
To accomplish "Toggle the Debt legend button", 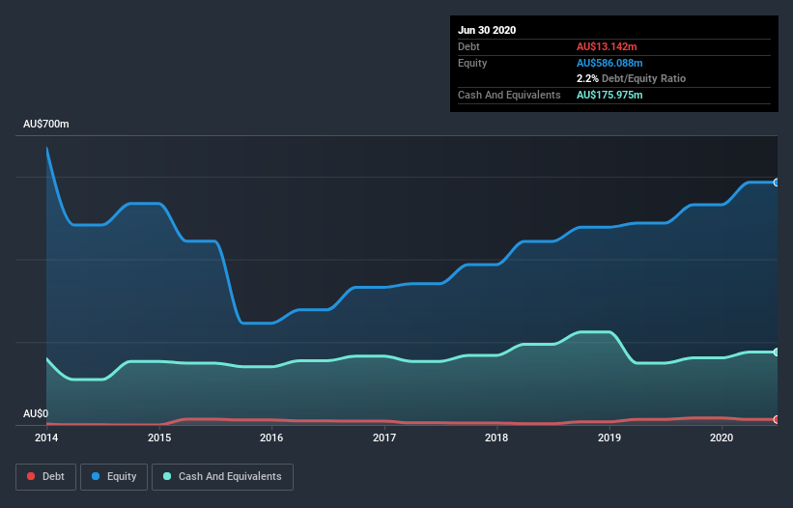I will click(x=45, y=477).
